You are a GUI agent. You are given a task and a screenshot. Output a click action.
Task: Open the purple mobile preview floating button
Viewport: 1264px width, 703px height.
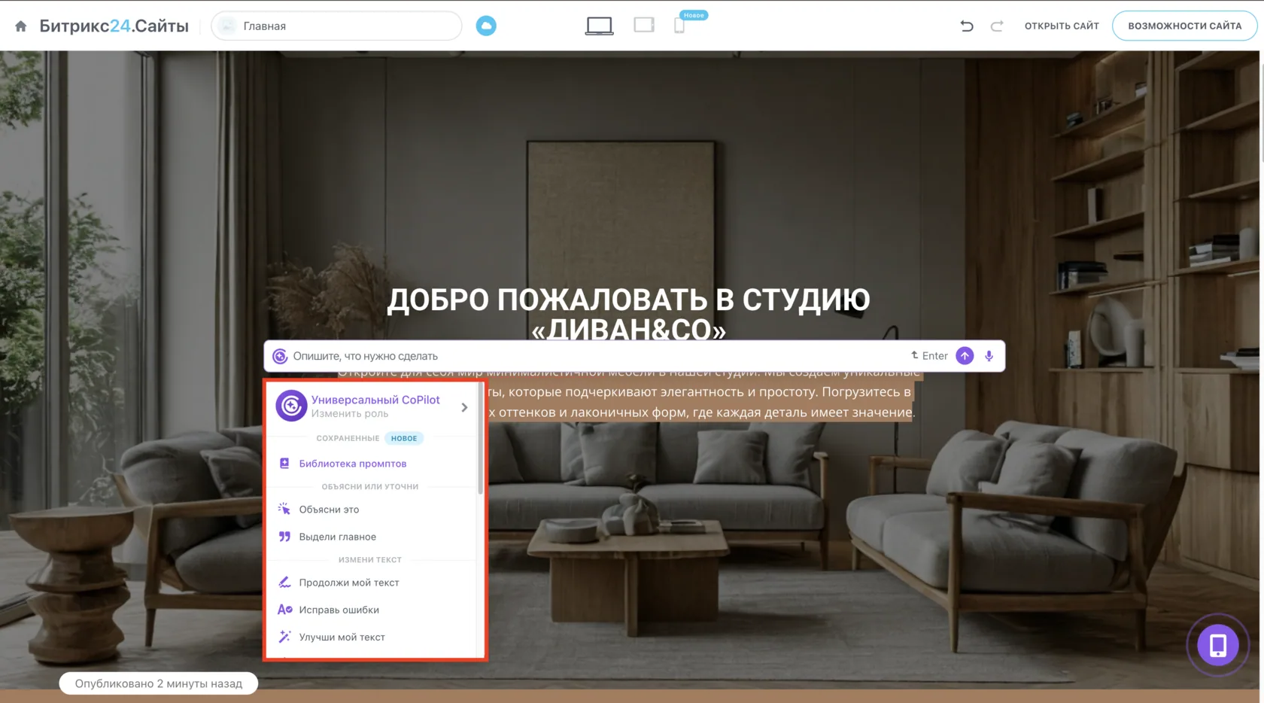[1218, 645]
